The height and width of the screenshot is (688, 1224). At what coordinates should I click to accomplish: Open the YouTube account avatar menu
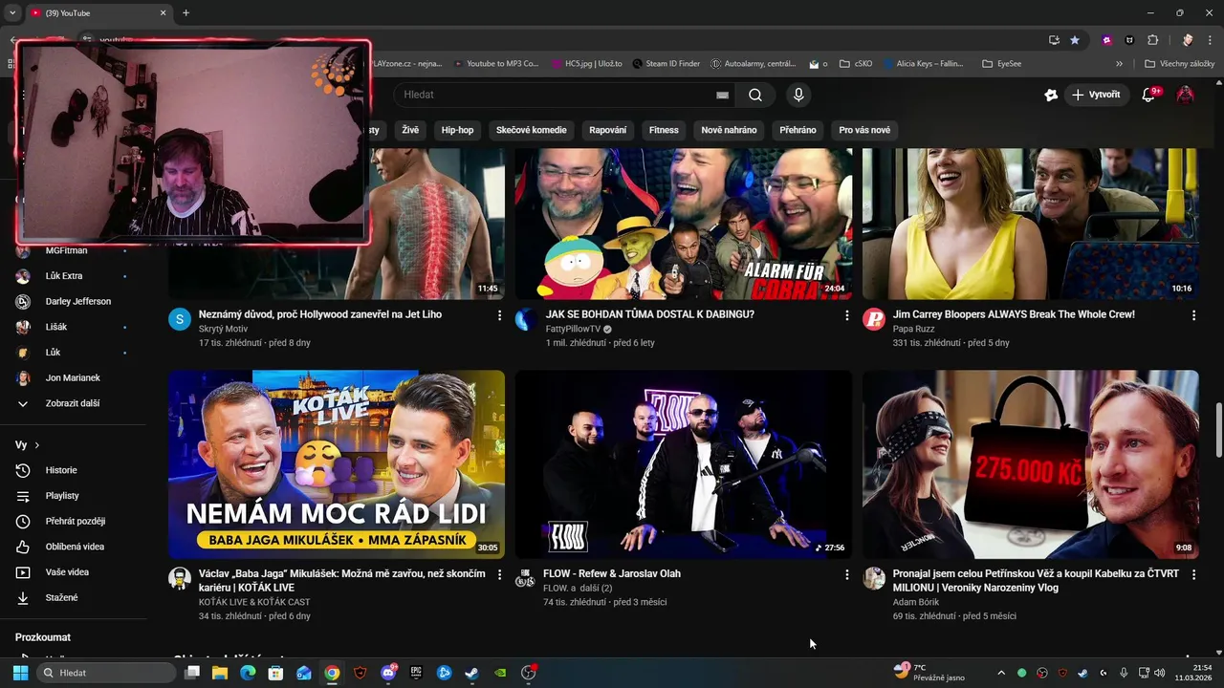click(x=1186, y=95)
